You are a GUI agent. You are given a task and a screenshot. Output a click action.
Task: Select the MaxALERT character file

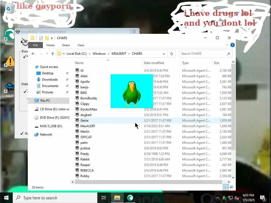(x=85, y=126)
